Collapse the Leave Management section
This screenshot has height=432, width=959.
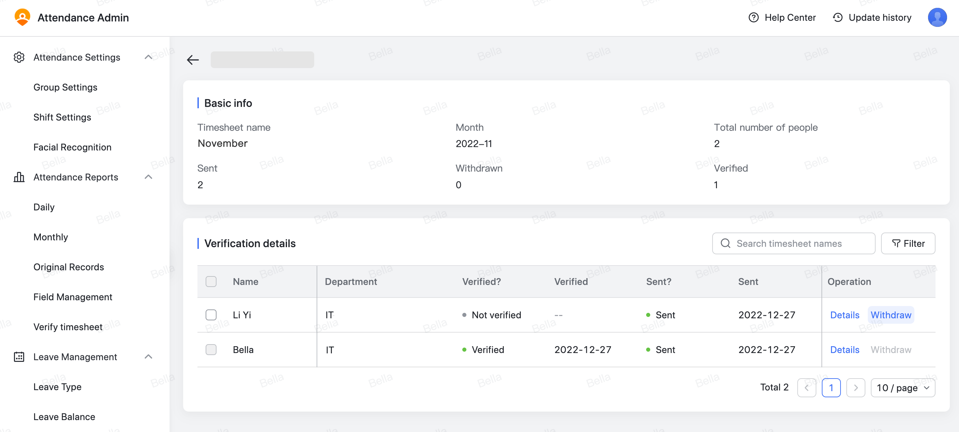click(x=148, y=357)
